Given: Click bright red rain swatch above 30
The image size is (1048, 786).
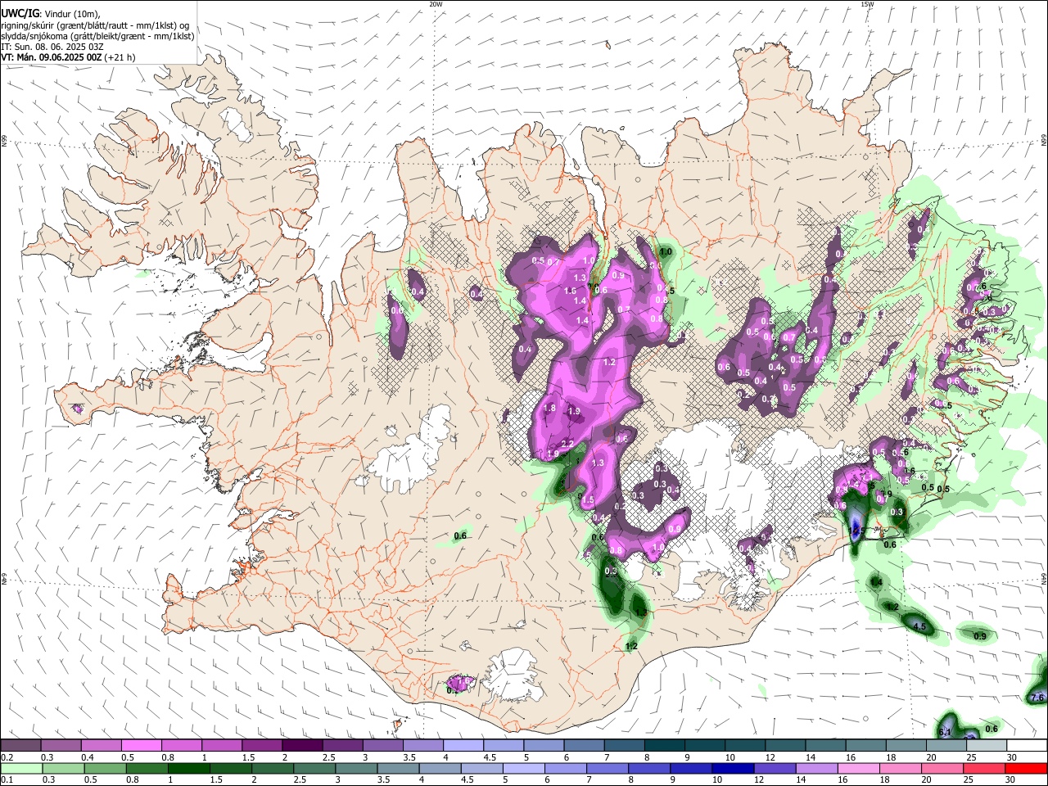Looking at the screenshot, I should [x=1027, y=768].
